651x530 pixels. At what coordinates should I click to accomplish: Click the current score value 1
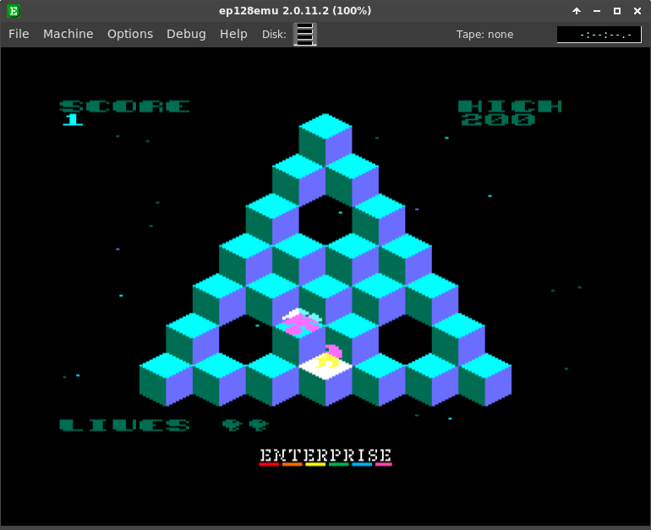[73, 119]
